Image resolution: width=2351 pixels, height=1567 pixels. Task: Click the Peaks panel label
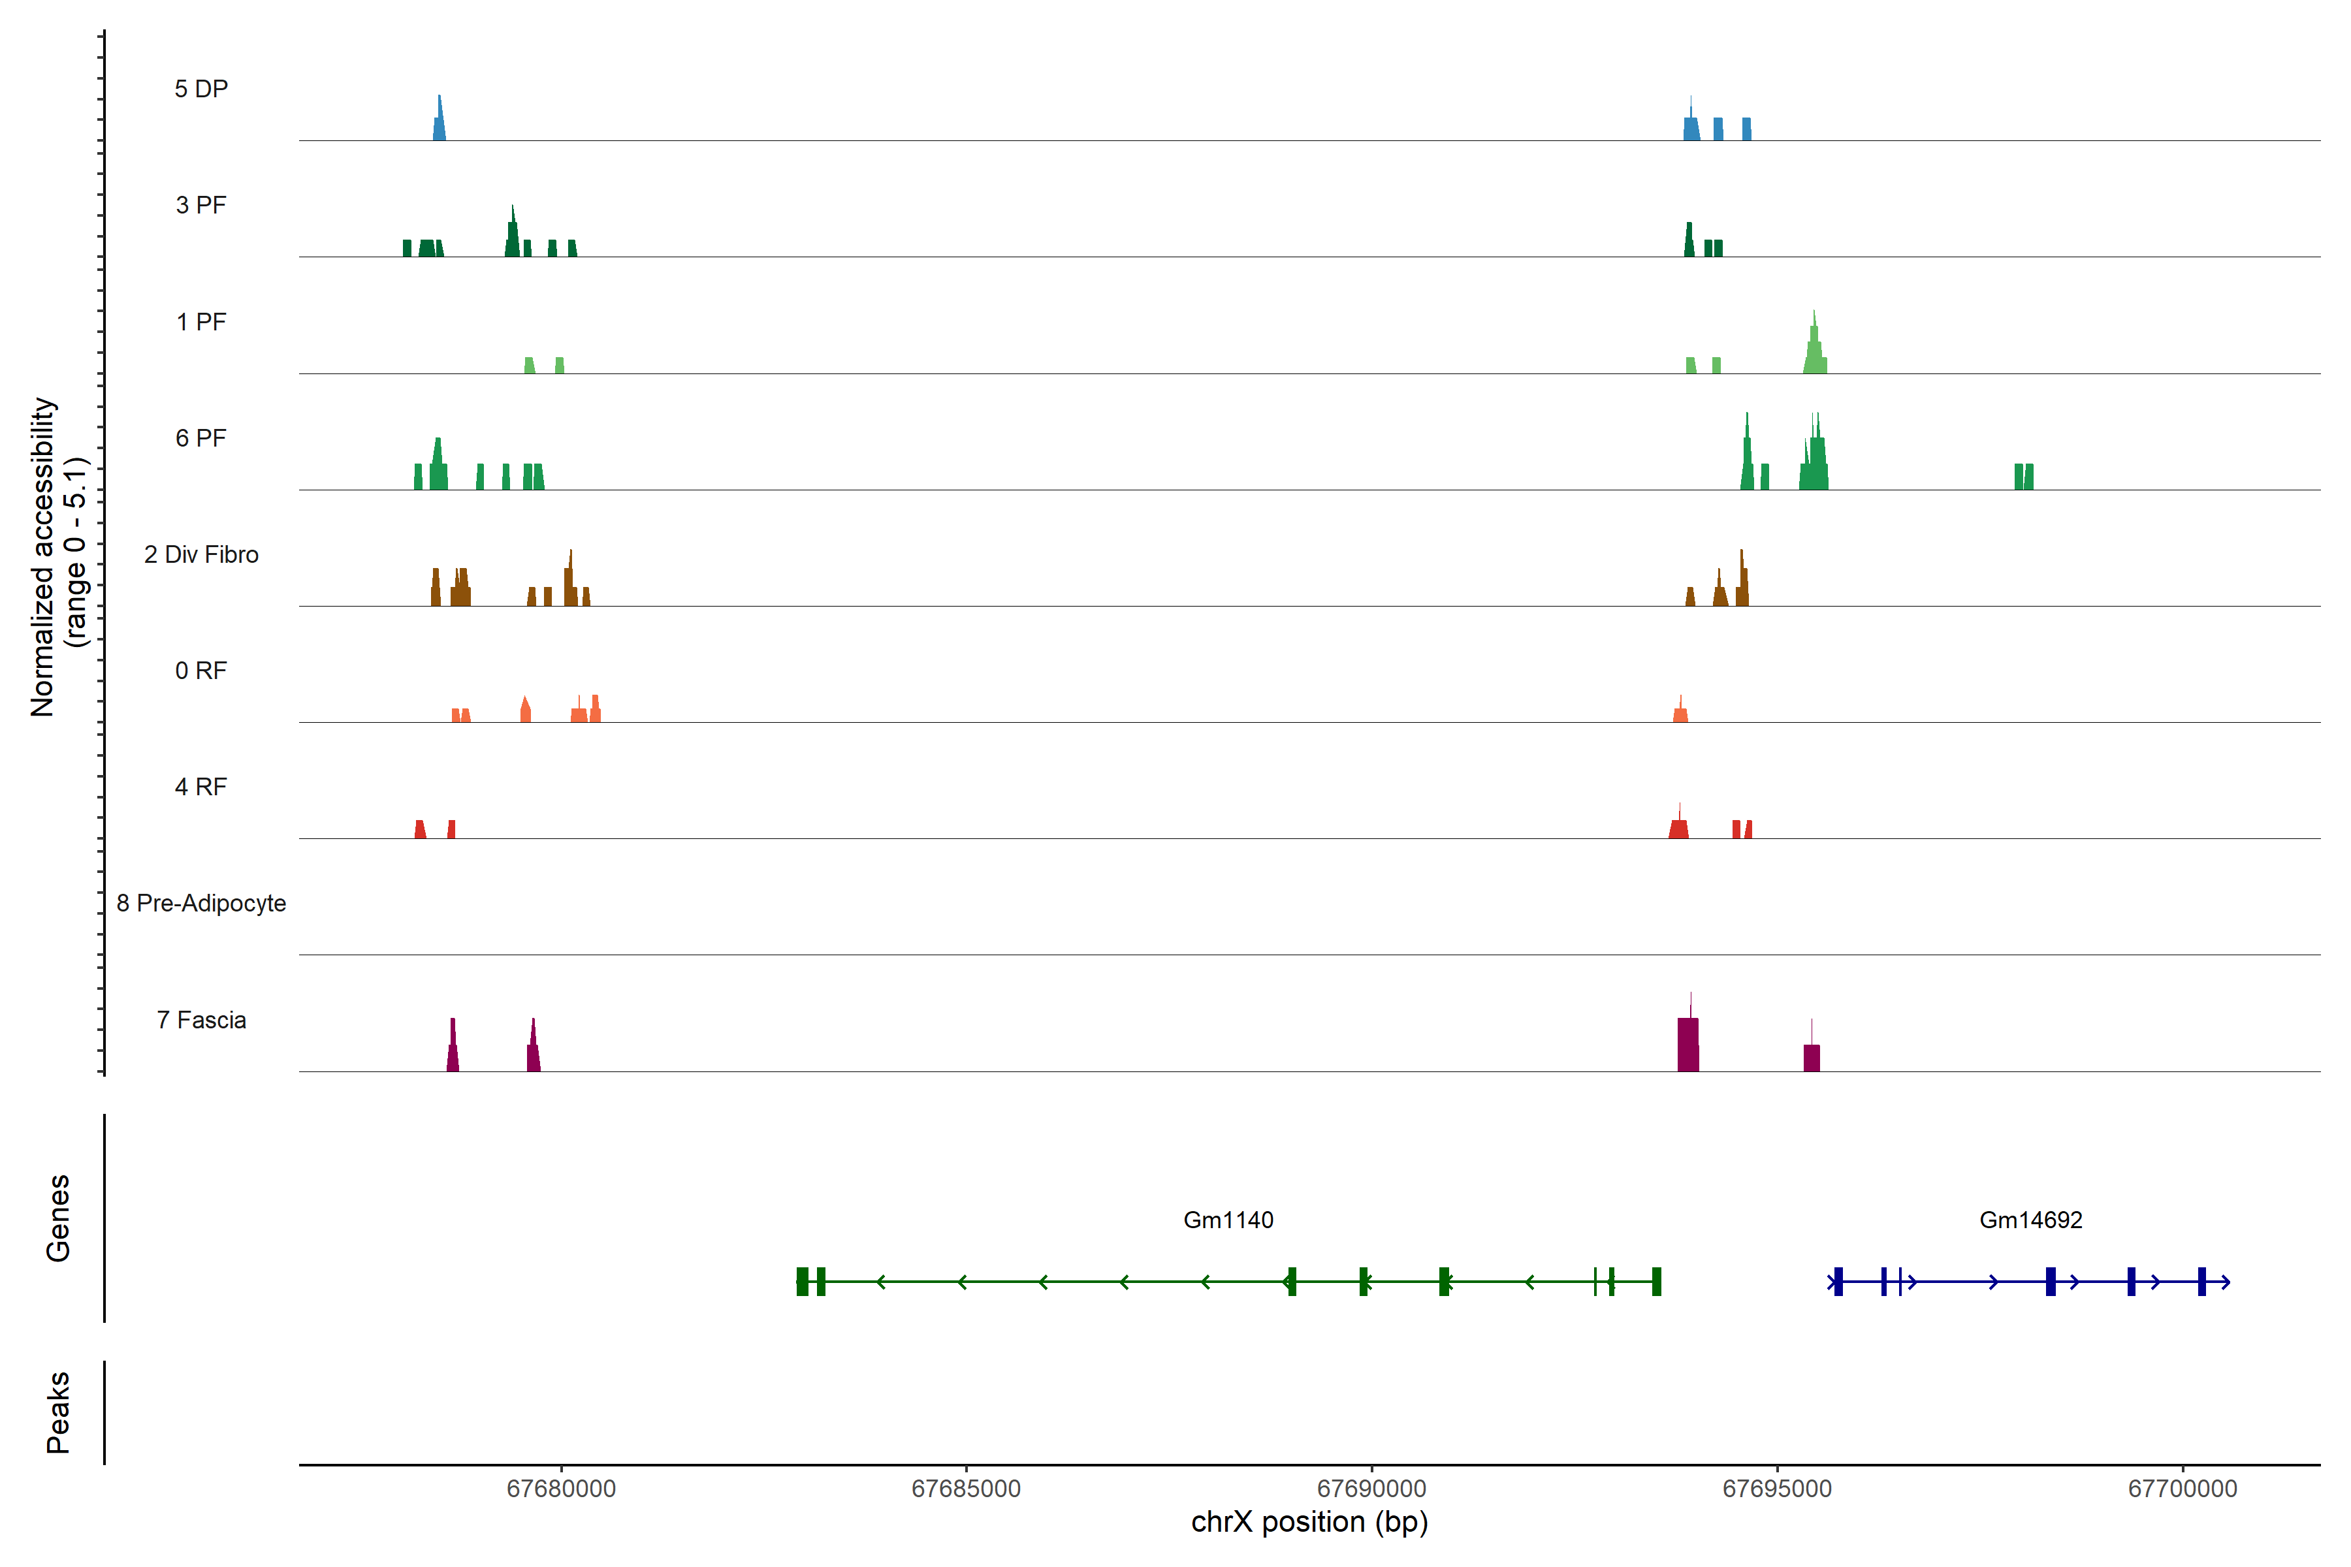coord(58,1412)
